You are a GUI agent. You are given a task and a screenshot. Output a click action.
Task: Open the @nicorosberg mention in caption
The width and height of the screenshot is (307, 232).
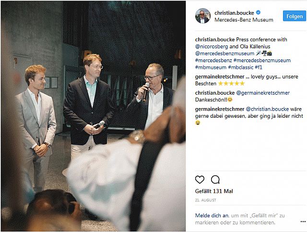pos(212,46)
